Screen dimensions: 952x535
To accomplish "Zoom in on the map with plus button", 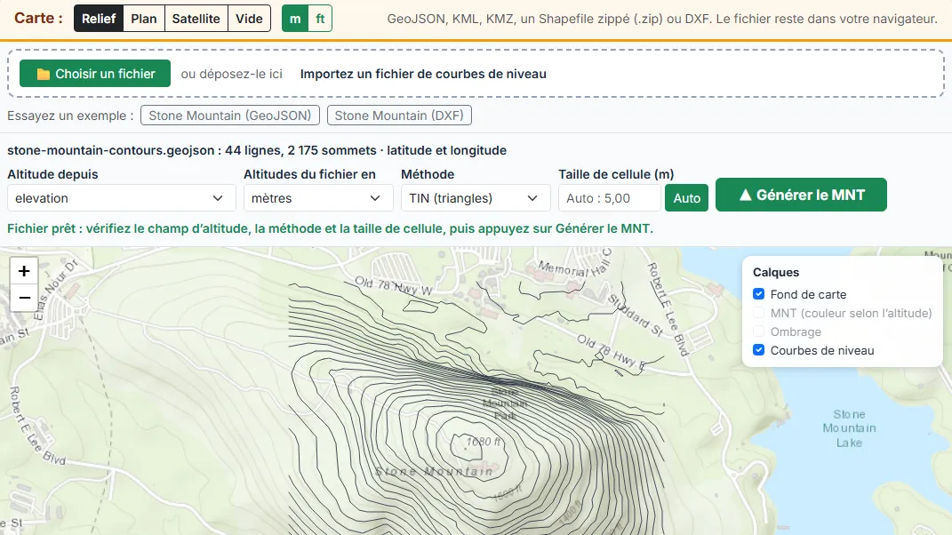I will point(24,271).
